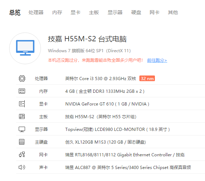Image resolution: width=205 pixels, height=181 pixels.
Task: Click the 主硬盘 row label
Action: 41,142
